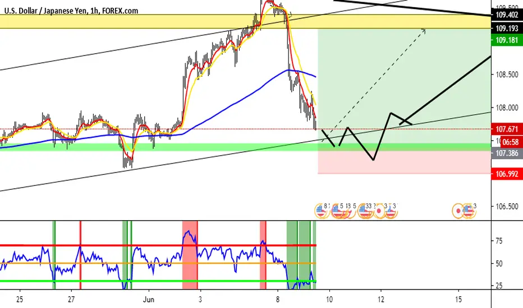Select the 109.193 price label
This screenshot has width=523, height=308.
pos(507,29)
